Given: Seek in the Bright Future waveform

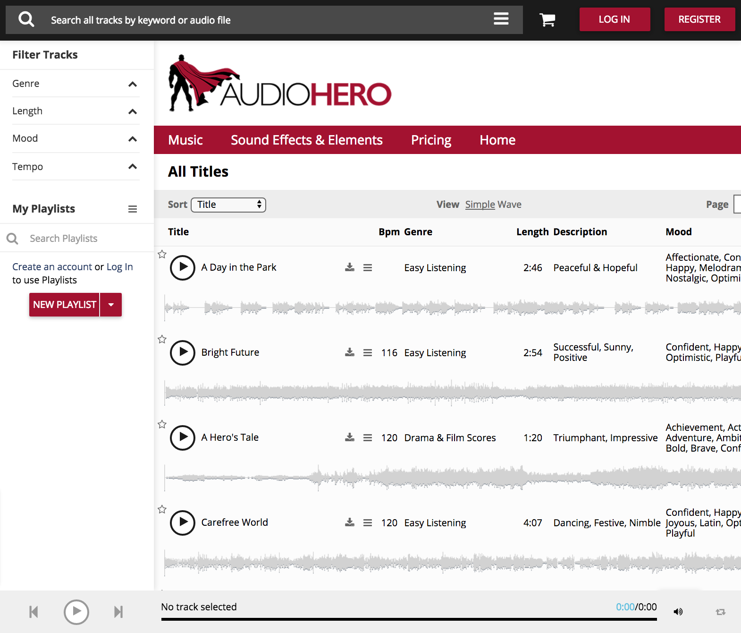Looking at the screenshot, I should click(x=452, y=392).
